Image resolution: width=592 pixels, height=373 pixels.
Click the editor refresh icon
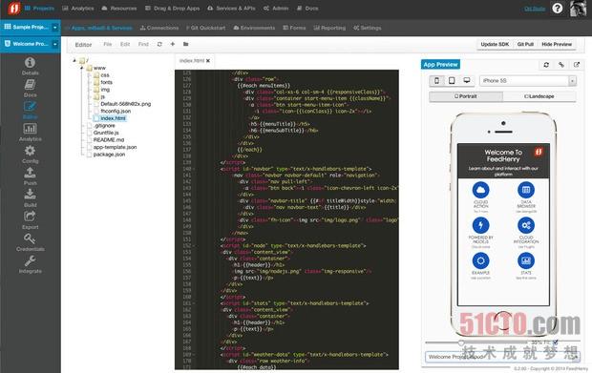click(159, 44)
